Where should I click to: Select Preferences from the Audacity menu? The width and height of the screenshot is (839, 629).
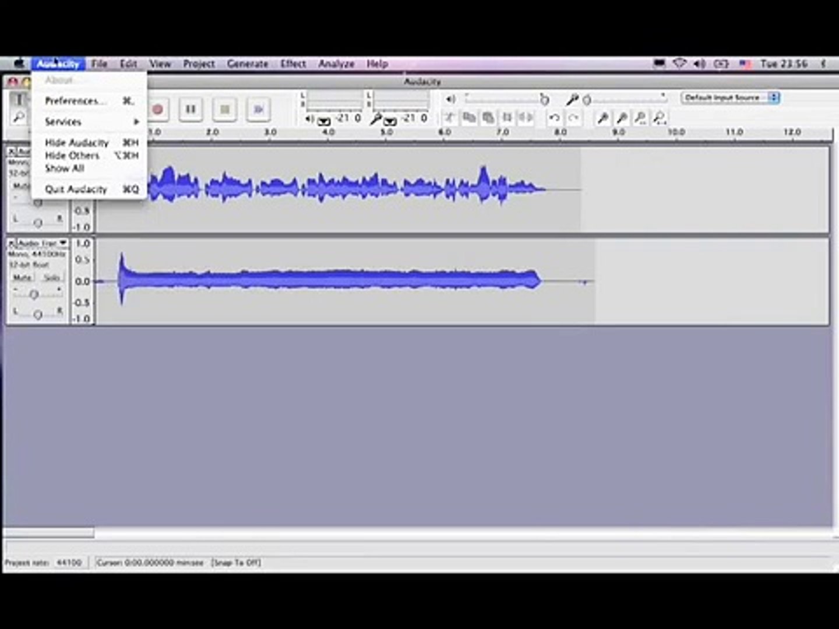point(89,101)
